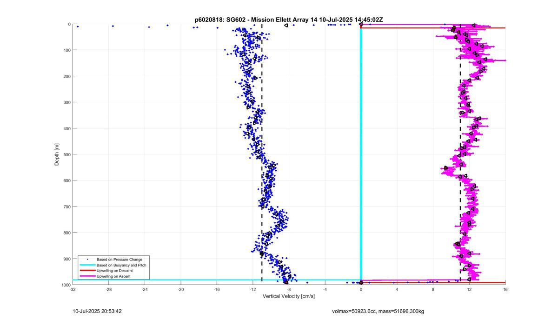Screen dimensions: 558x320
Task: Click the '8' velocity tick label
Action: click(x=433, y=289)
